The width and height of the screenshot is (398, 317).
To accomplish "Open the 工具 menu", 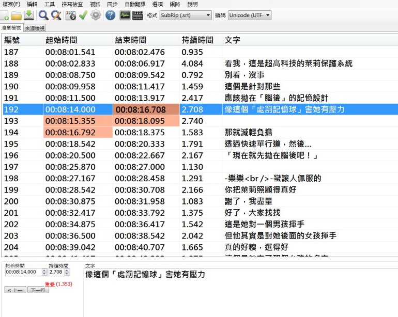I will pos(50,4).
